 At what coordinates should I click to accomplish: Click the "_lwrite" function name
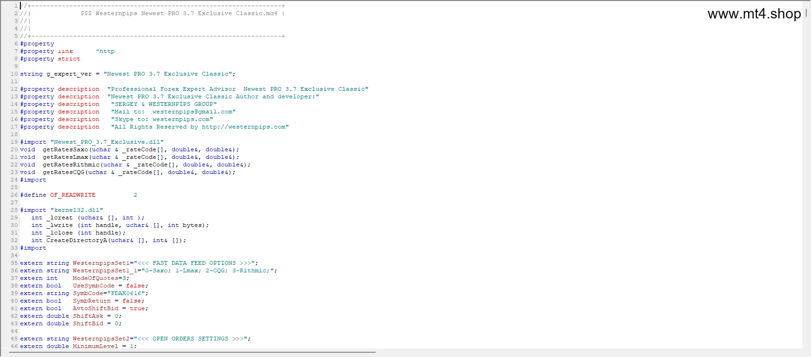pos(60,225)
